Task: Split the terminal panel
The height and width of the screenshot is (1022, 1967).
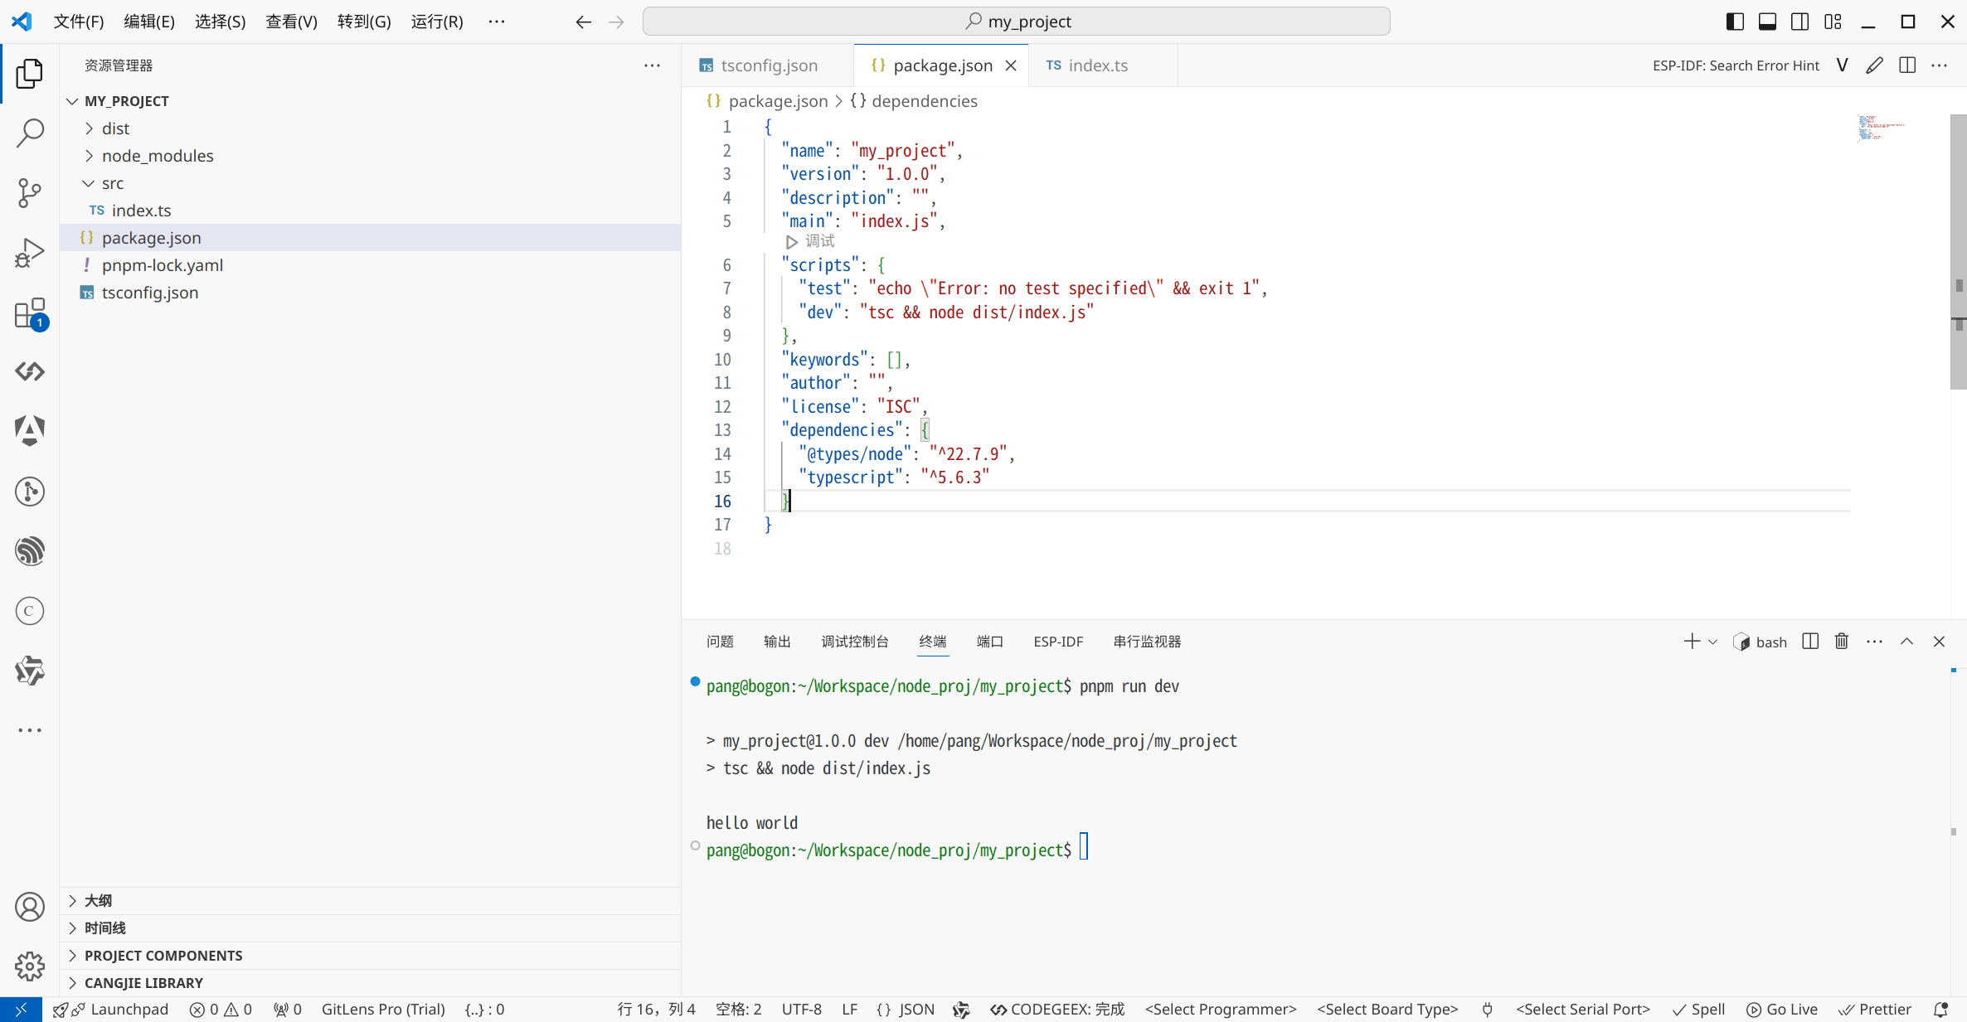Action: 1810,641
